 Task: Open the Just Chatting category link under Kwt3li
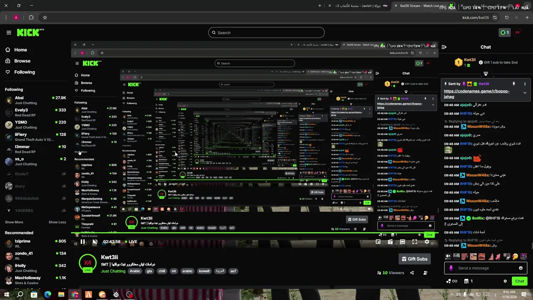(x=113, y=271)
